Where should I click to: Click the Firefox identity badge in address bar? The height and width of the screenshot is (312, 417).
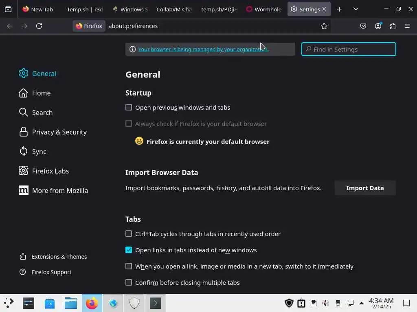89,26
